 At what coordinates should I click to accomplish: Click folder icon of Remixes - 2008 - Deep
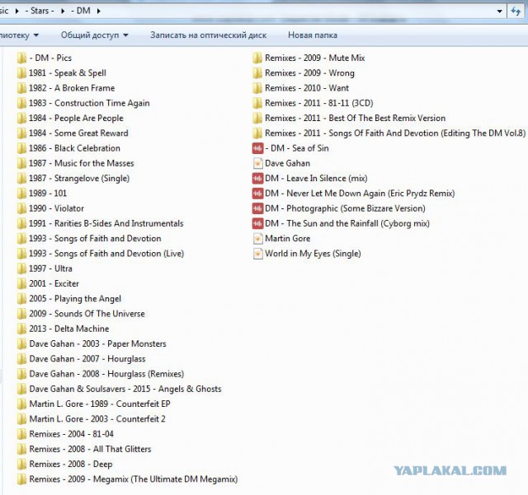[x=21, y=465]
